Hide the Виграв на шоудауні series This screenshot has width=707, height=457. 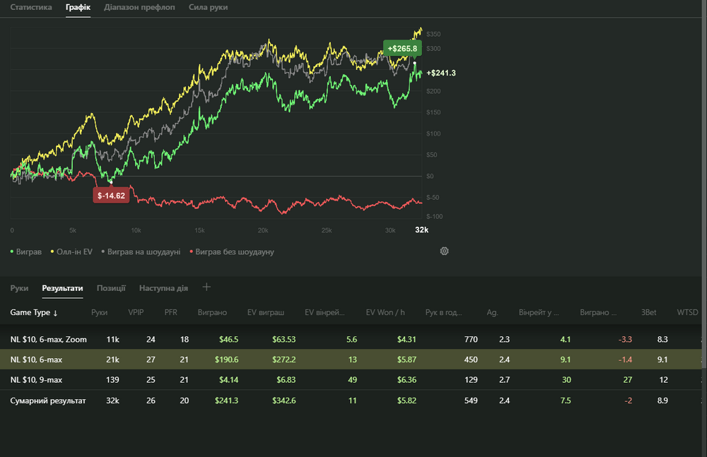[141, 251]
